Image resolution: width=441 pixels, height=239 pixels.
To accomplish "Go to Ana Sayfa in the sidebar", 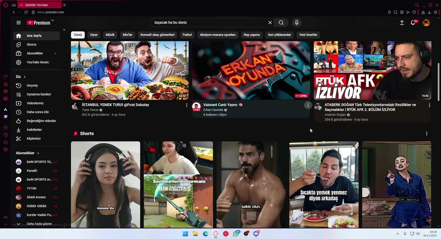I will coord(37,36).
